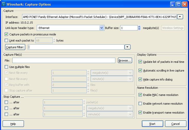Click the Ring buffer files count field

tap(69, 85)
